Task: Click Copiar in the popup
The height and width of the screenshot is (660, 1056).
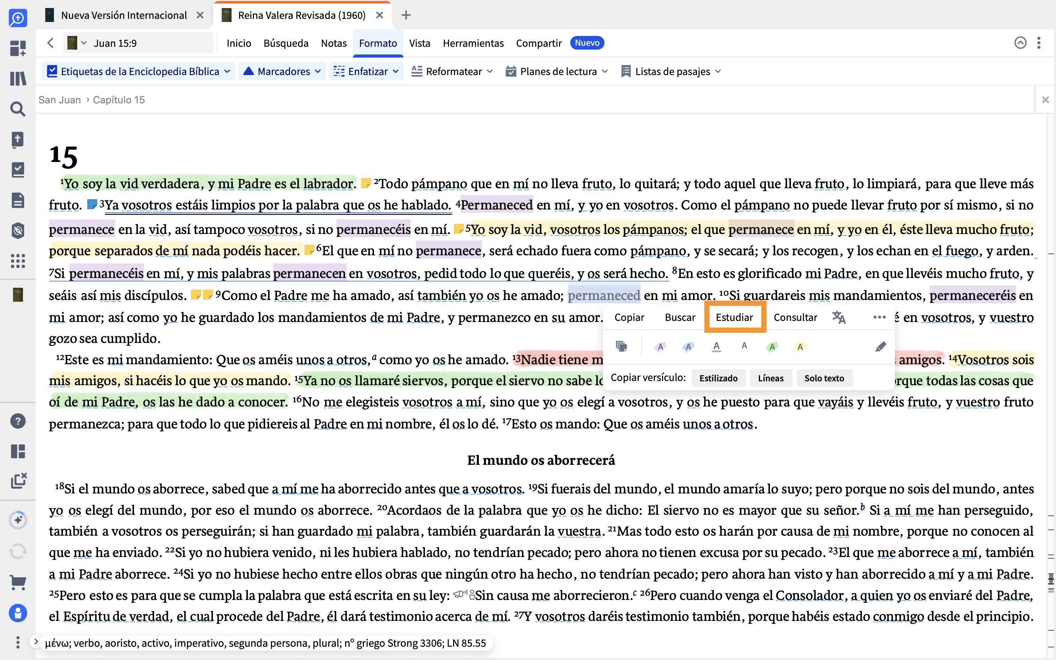Action: point(629,317)
